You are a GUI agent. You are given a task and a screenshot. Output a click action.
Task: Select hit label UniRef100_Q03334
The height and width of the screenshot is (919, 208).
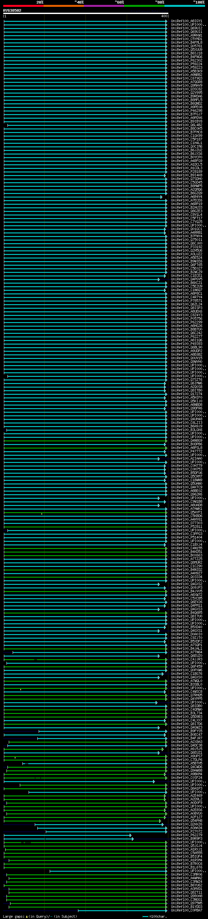coord(186,577)
